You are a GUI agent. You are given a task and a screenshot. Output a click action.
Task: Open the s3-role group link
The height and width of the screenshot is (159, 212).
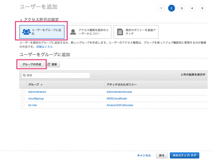pos(32,105)
